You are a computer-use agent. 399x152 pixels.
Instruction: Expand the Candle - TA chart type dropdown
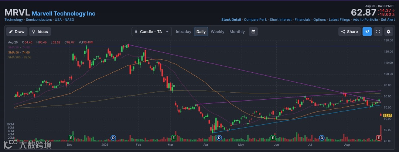[x=152, y=32]
